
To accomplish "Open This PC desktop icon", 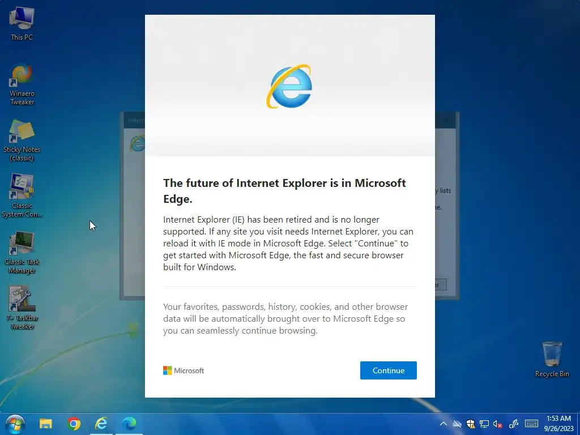I will click(x=22, y=23).
